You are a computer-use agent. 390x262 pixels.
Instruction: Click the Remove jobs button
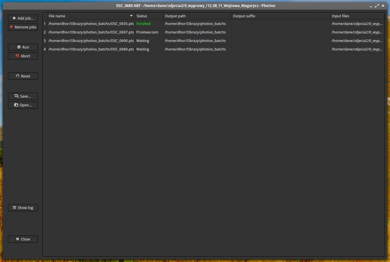tap(23, 27)
